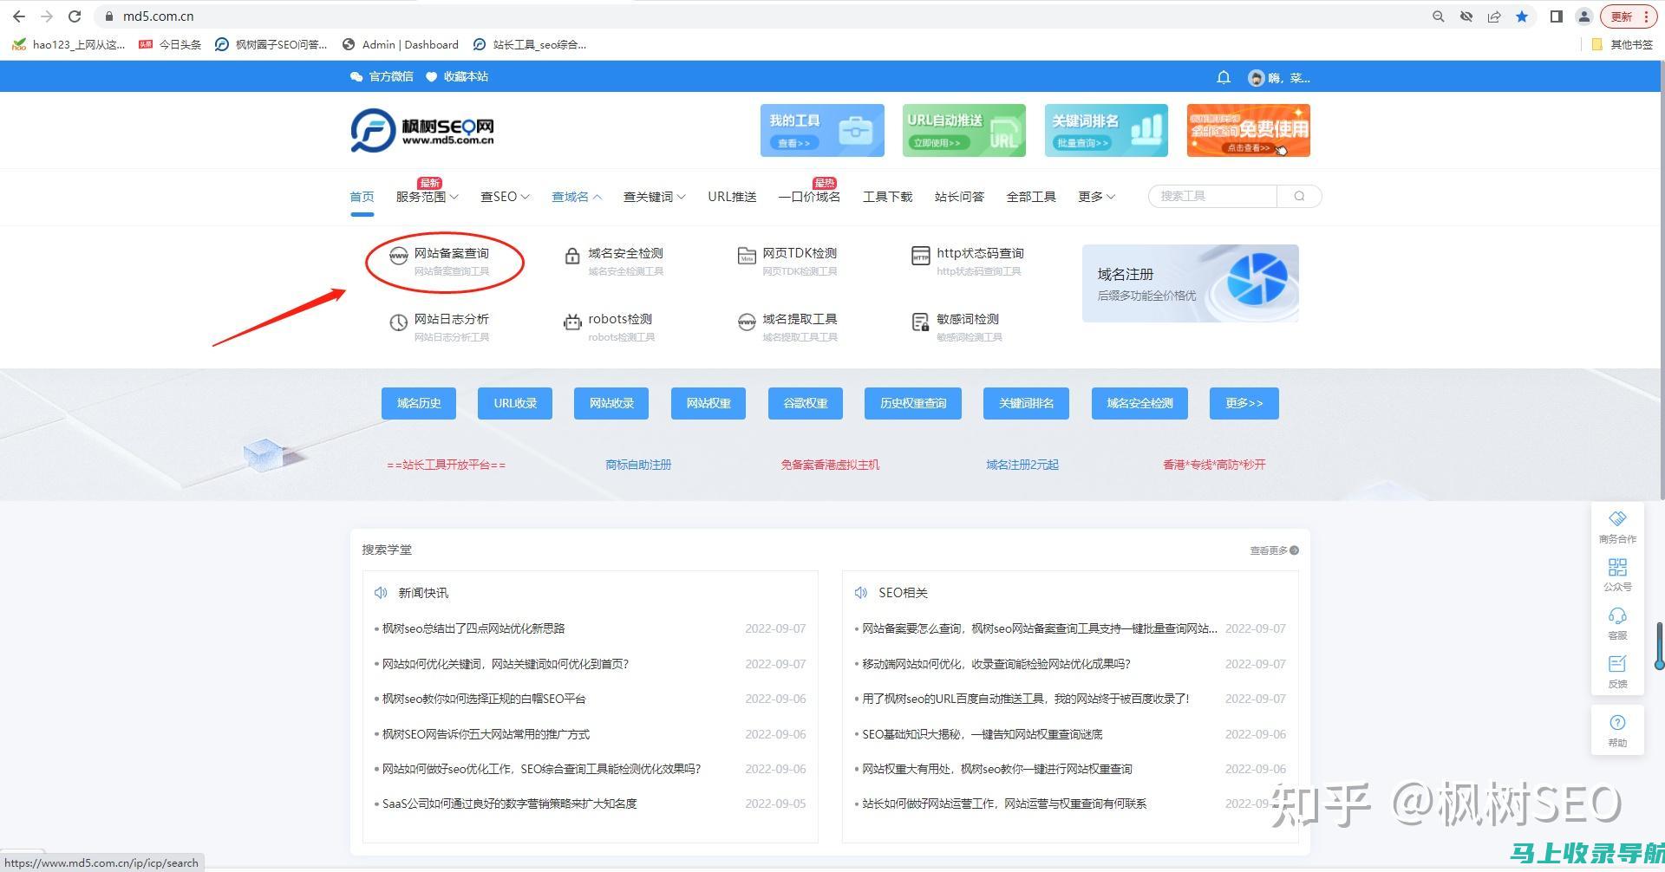Viewport: 1665px width, 872px height.
Task: Expand the 服务范围 dropdown menu
Action: pyautogui.click(x=427, y=197)
